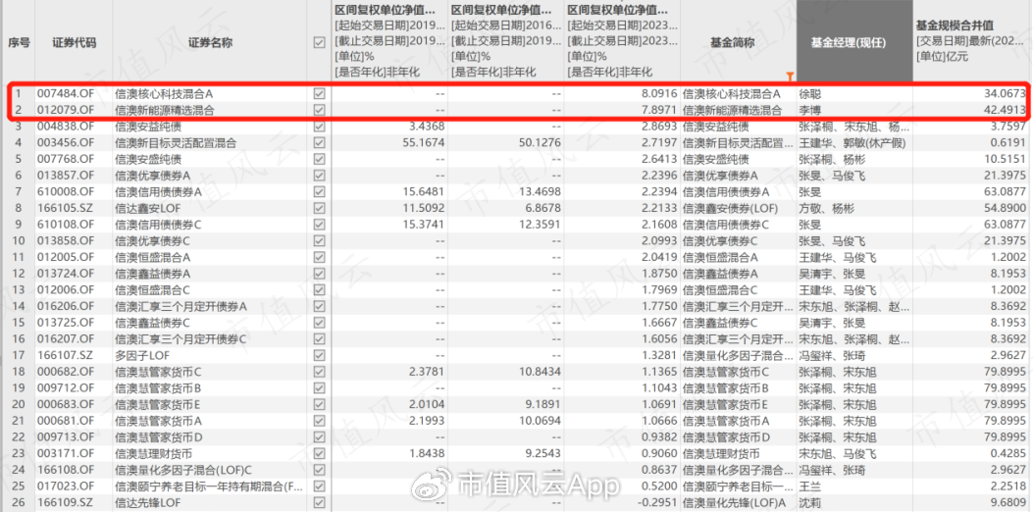
Task: Click the 基金简称 column header
Action: (732, 42)
